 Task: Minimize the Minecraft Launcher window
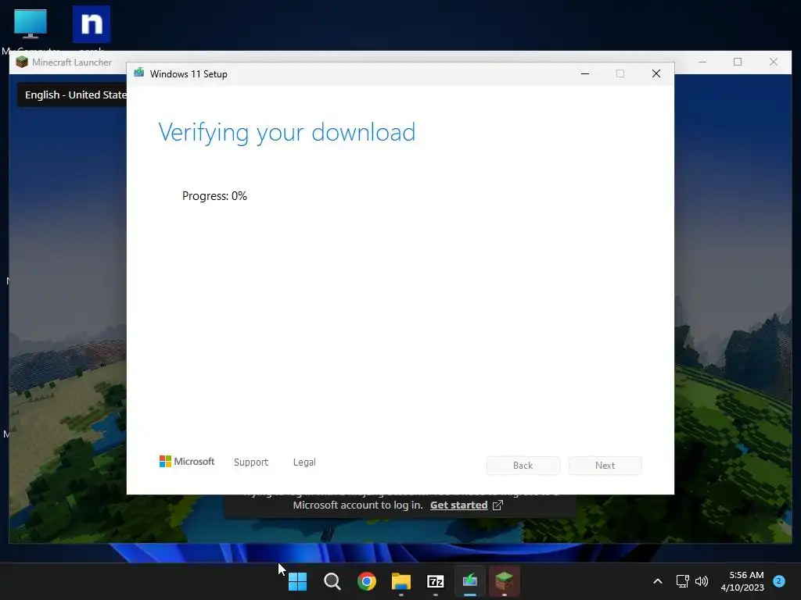(702, 62)
